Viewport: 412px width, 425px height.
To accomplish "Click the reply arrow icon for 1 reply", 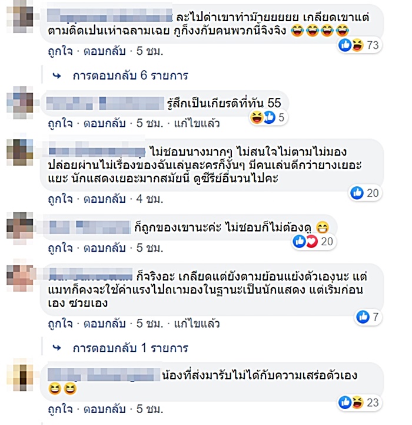I will (57, 348).
